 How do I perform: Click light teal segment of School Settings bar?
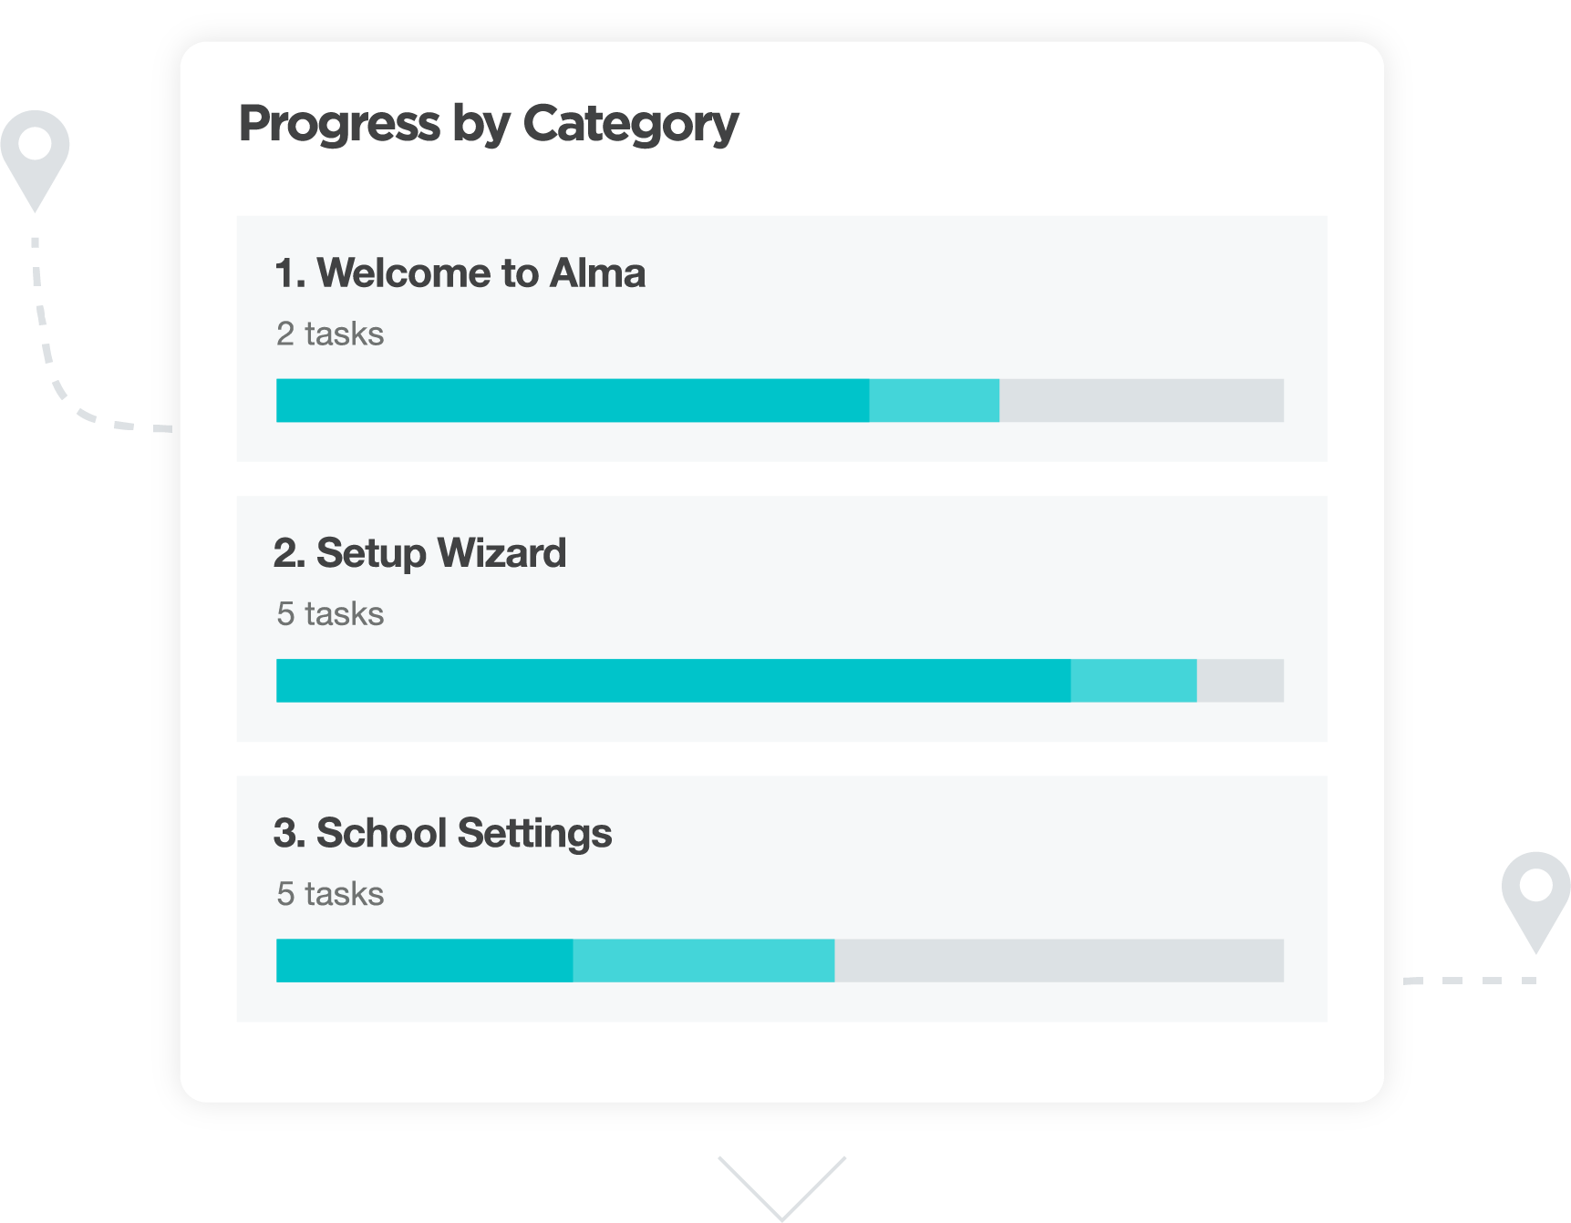point(703,960)
